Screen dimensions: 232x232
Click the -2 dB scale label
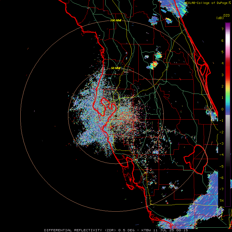pos(221,132)
